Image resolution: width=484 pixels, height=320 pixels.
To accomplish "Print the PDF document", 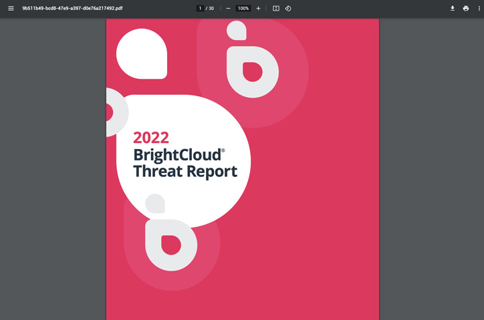I will point(466,8).
